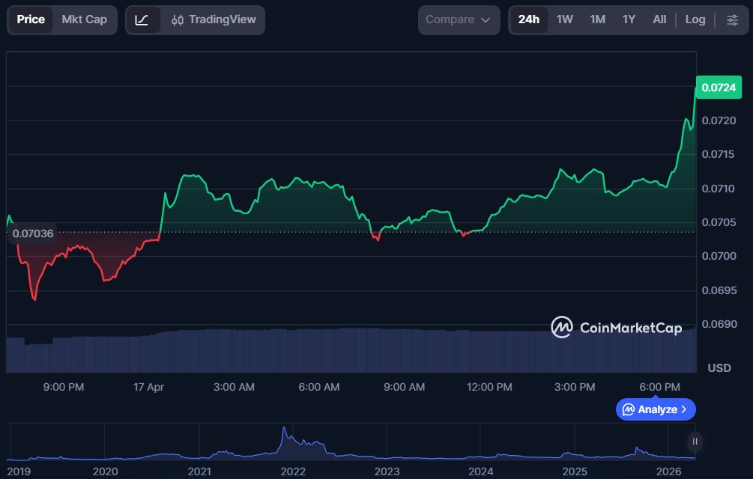Click the 2022 peak in the history navigator
The width and height of the screenshot is (753, 479).
tap(284, 432)
